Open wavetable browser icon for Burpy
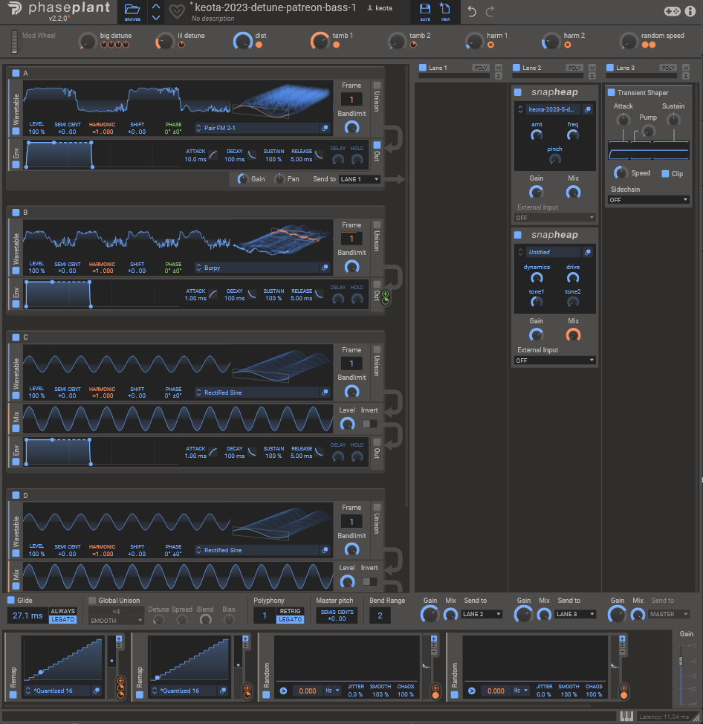The image size is (703, 724). click(325, 268)
